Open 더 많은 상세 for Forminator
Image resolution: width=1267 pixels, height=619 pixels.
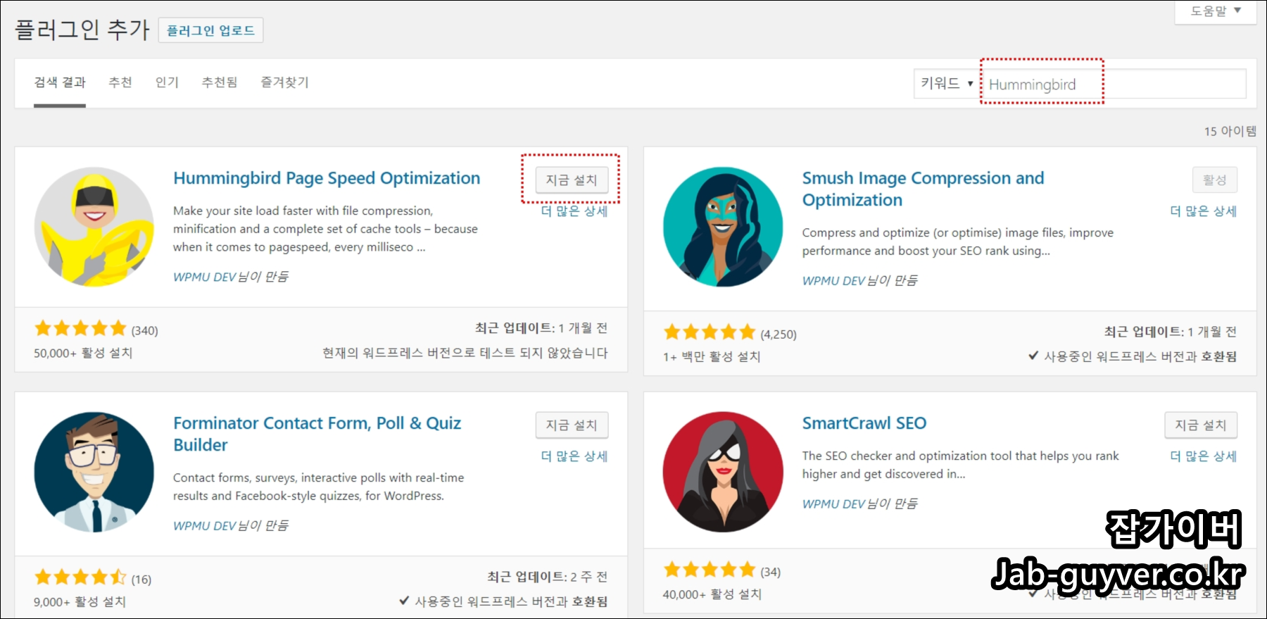click(x=574, y=456)
